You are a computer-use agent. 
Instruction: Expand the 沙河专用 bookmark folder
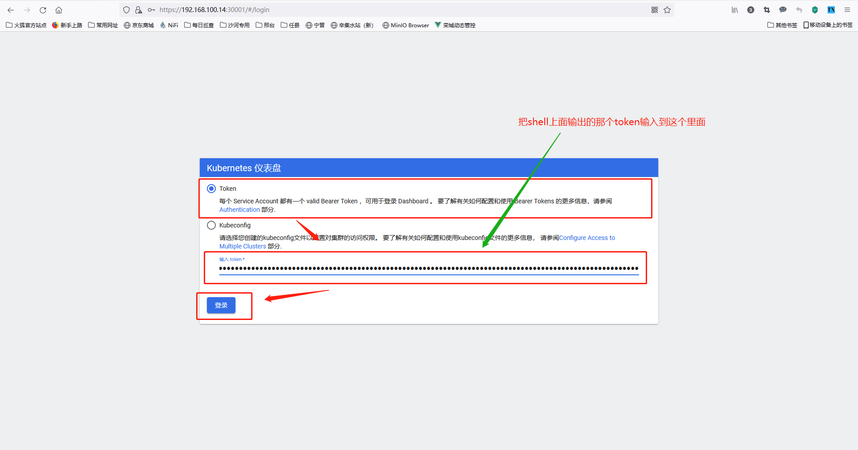(235, 25)
